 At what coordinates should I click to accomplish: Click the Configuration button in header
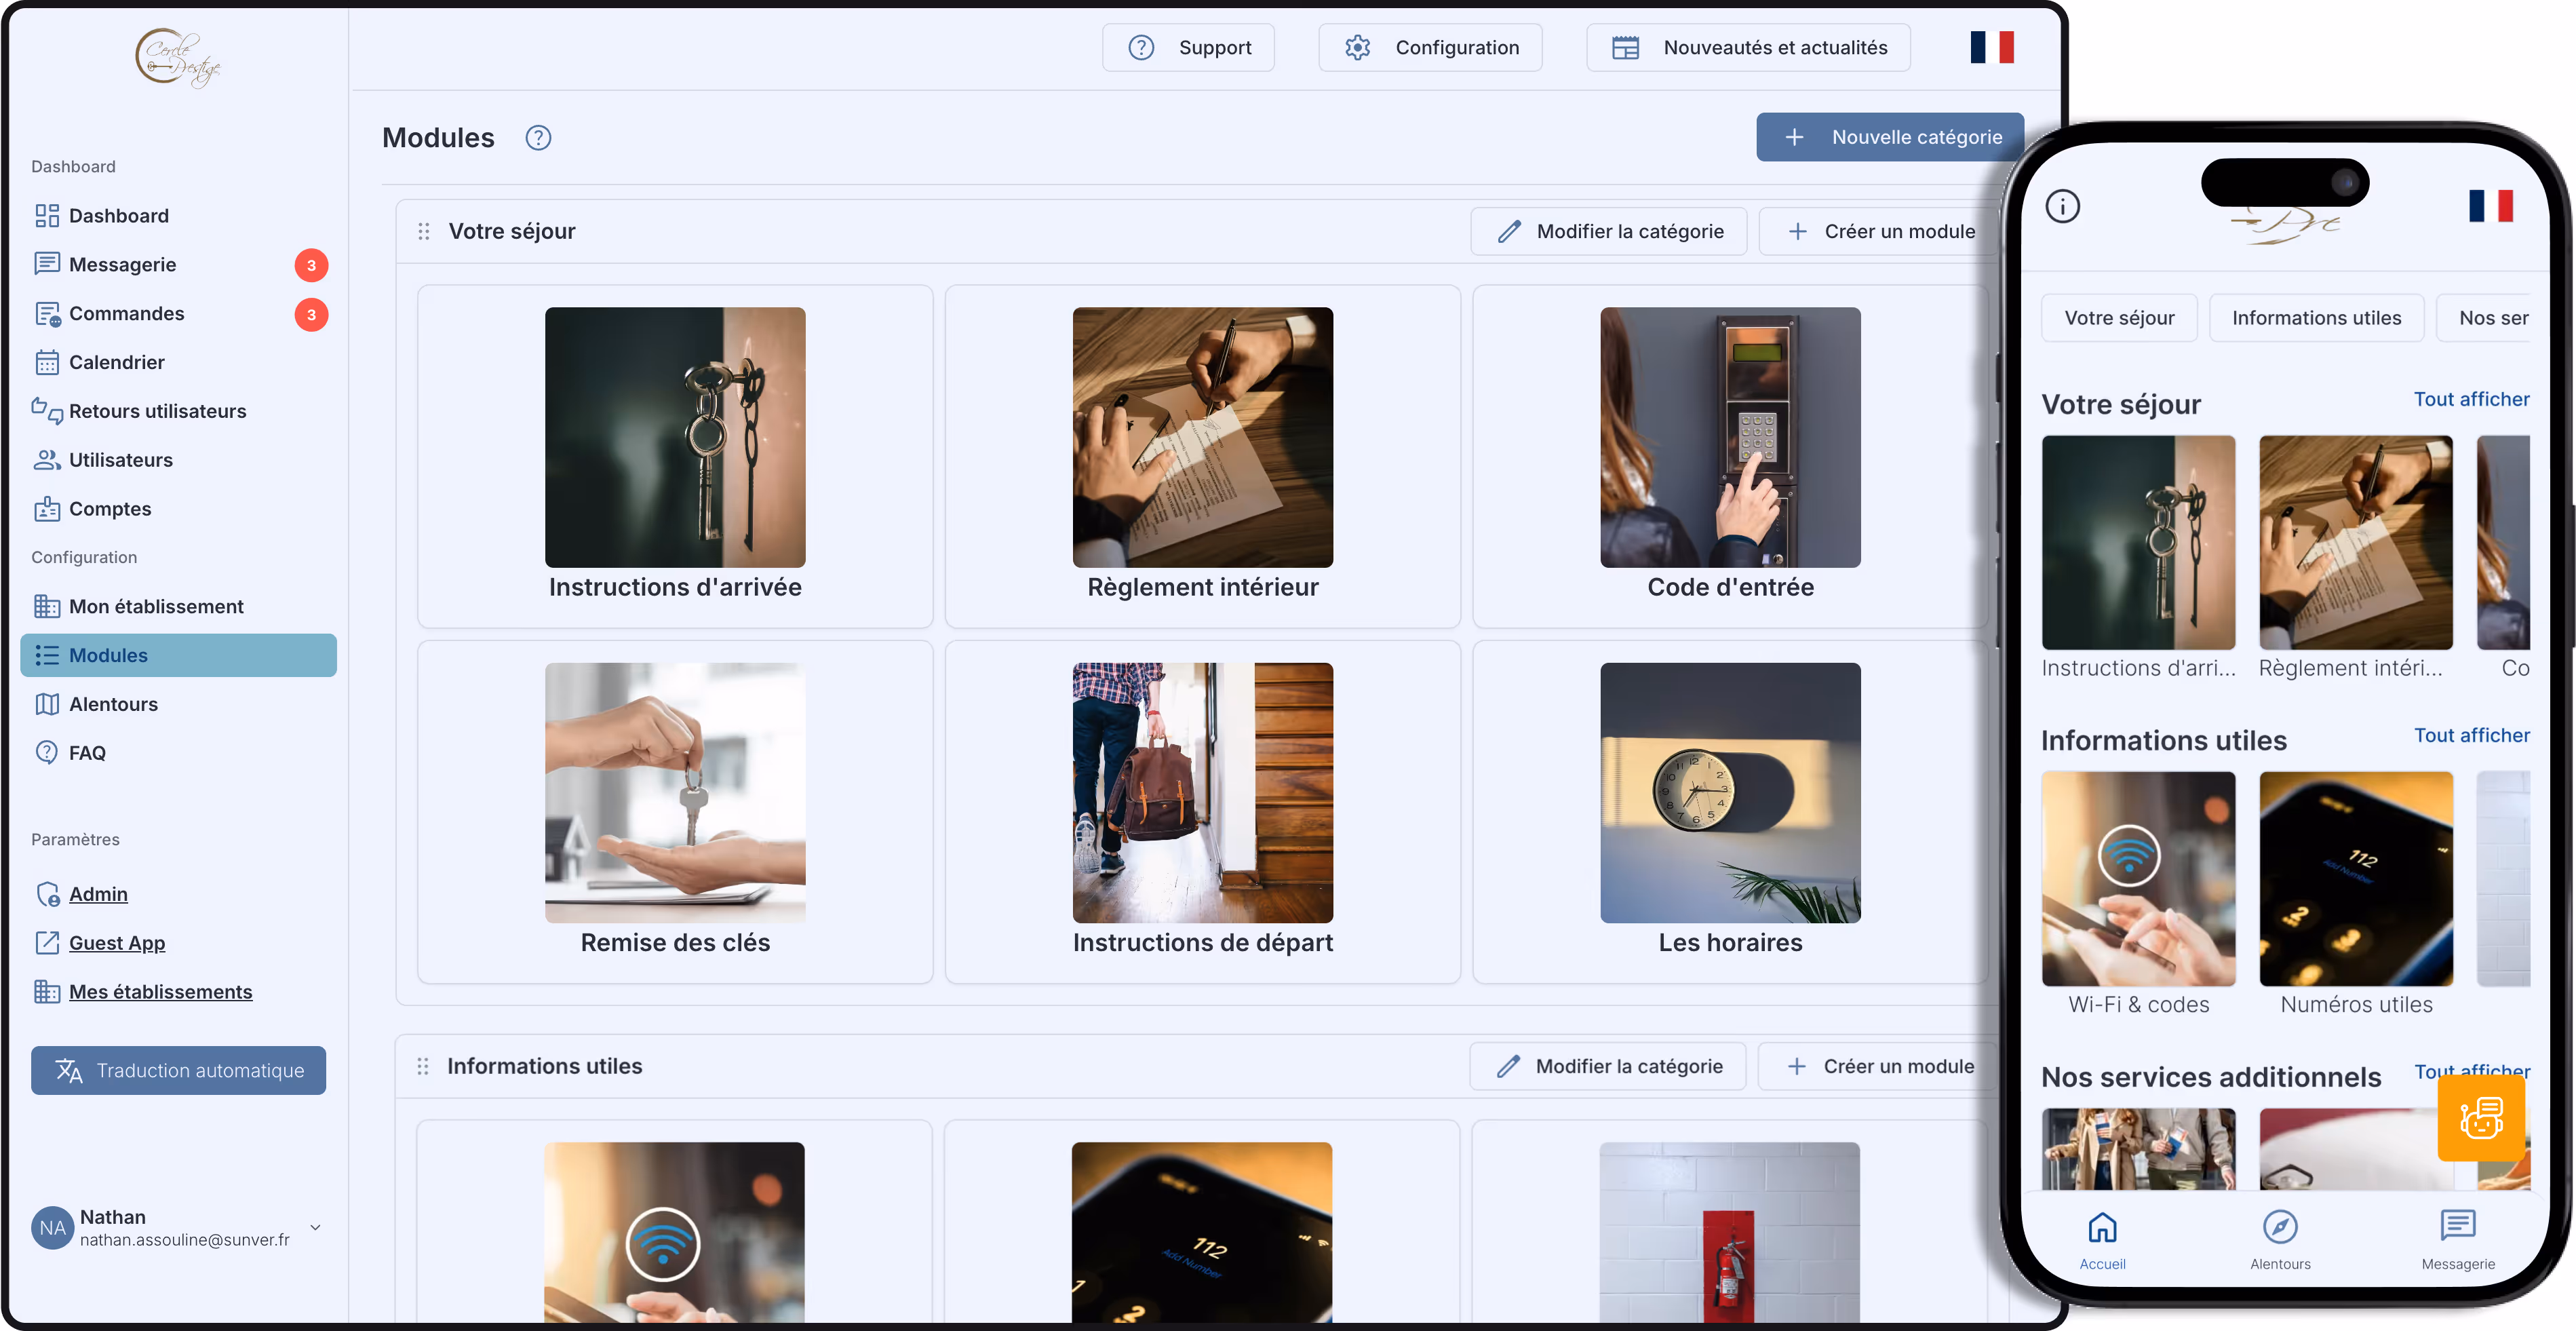point(1430,47)
